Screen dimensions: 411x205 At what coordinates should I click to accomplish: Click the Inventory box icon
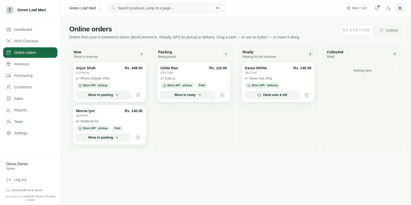(9, 64)
